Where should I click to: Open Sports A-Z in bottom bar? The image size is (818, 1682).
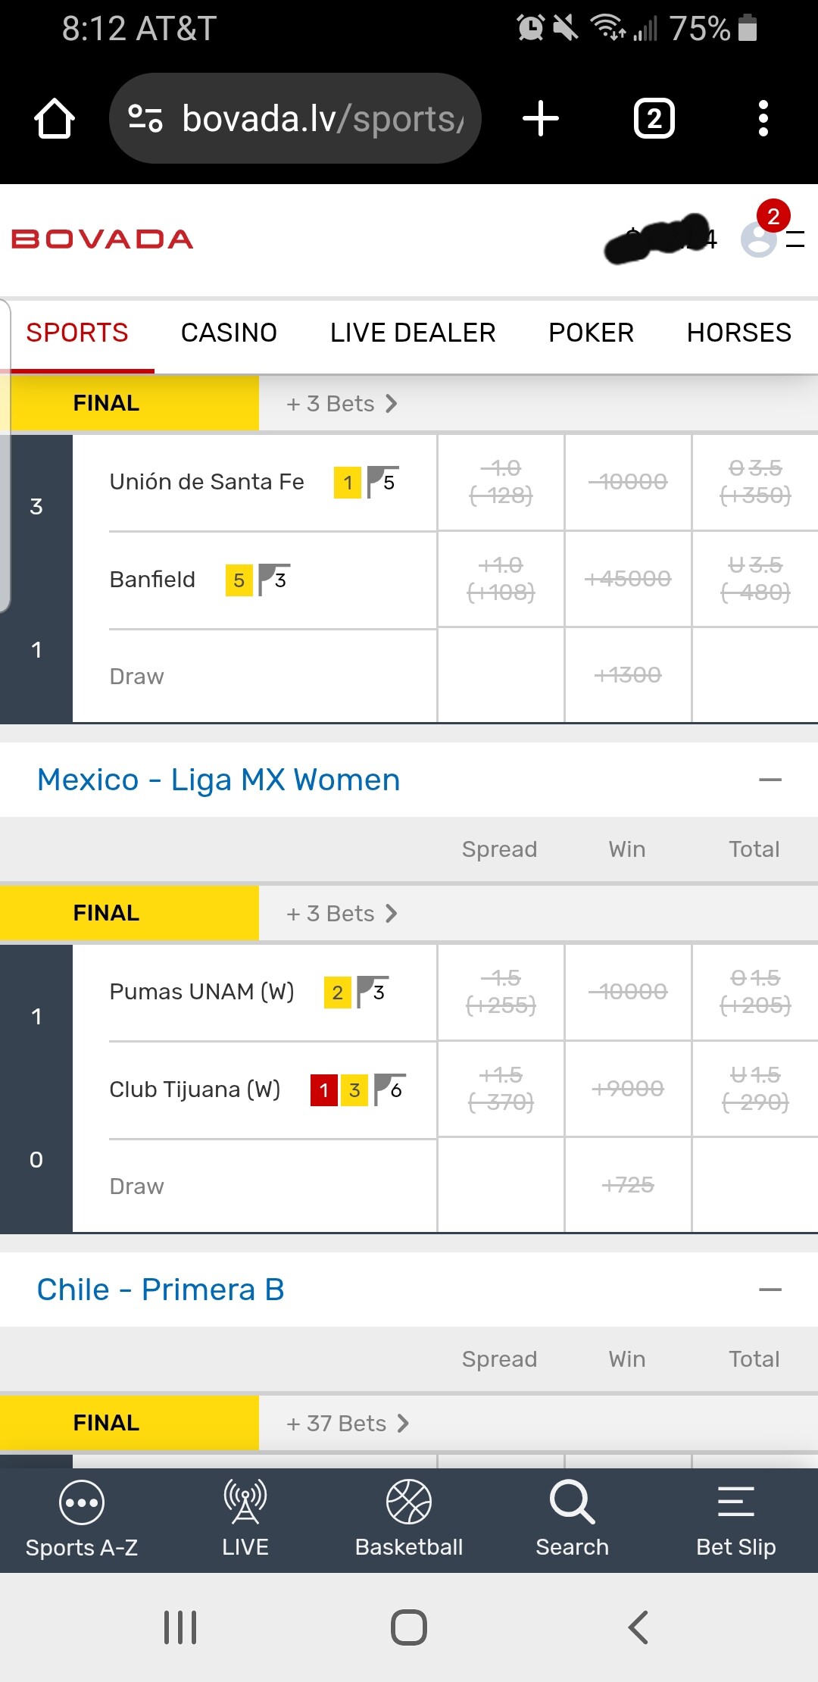click(82, 1519)
